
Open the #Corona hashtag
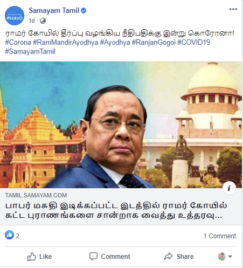[18, 43]
